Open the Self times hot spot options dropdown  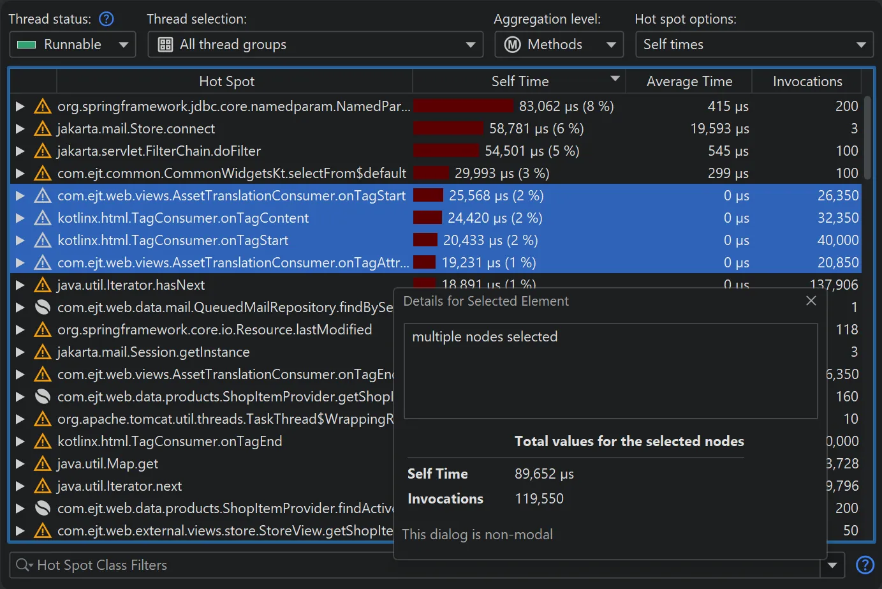pyautogui.click(x=754, y=45)
